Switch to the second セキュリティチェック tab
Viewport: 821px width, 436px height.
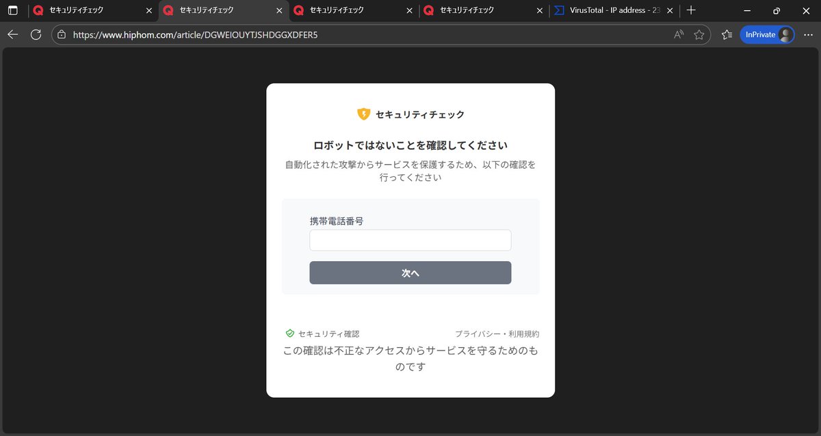pyautogui.click(x=205, y=10)
